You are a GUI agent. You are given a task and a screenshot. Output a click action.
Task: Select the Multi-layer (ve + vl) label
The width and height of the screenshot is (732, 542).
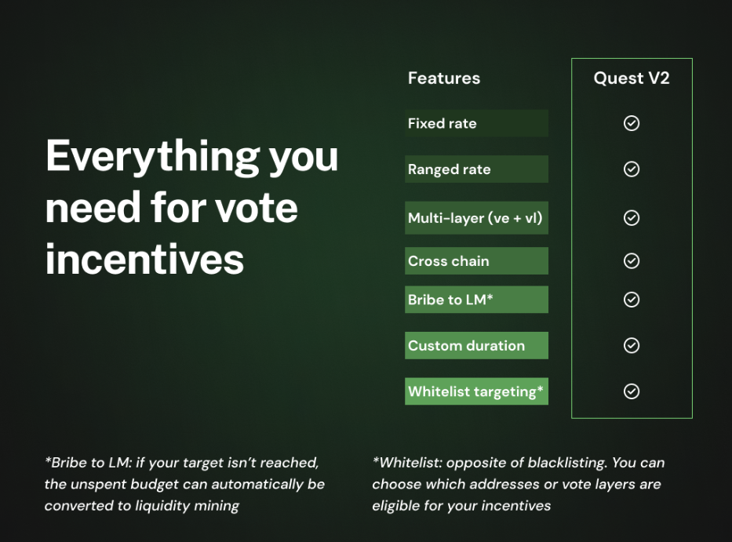pyautogui.click(x=476, y=217)
